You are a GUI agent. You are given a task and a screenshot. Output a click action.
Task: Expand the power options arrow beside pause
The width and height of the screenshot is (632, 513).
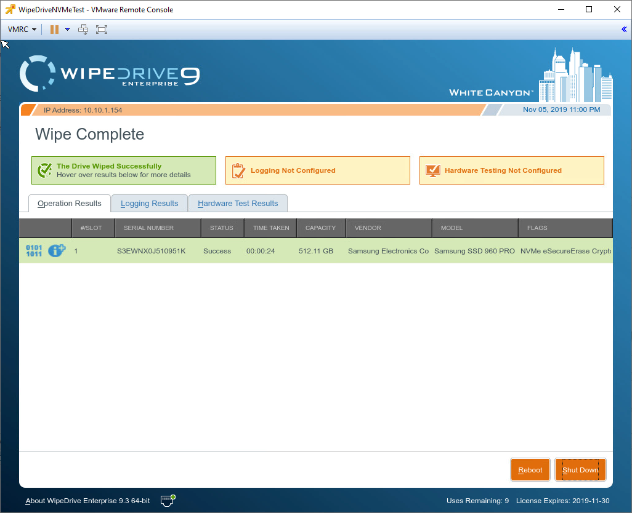coord(67,30)
